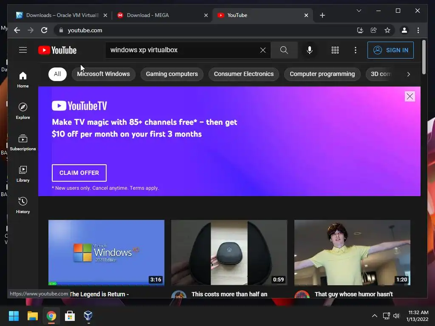The width and height of the screenshot is (435, 326).
Task: Click in the windows xp virtualbox search field
Action: (183, 50)
